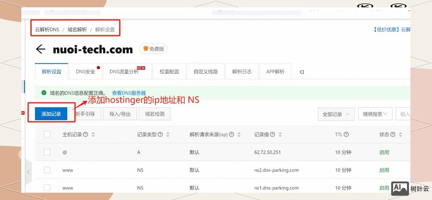432x200 pixels.
Task: Click www host of ns1.dns-parking.com row
Action: tap(68, 188)
